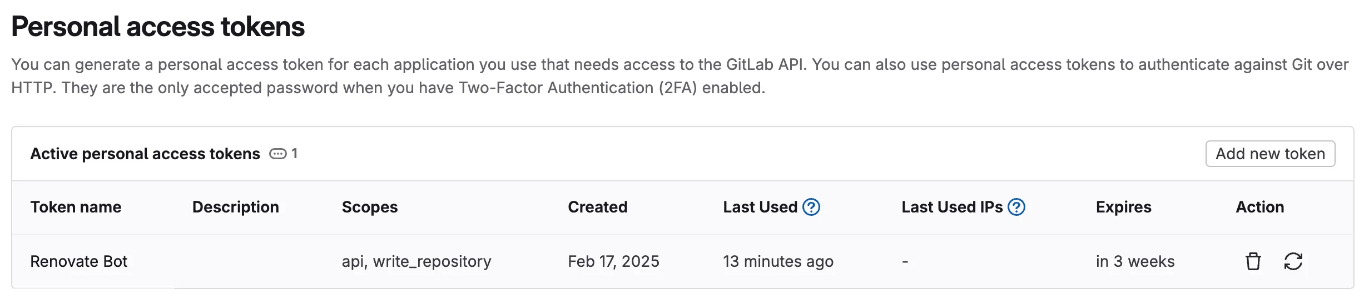Click the Action column header
1369x304 pixels.
pyautogui.click(x=1259, y=207)
